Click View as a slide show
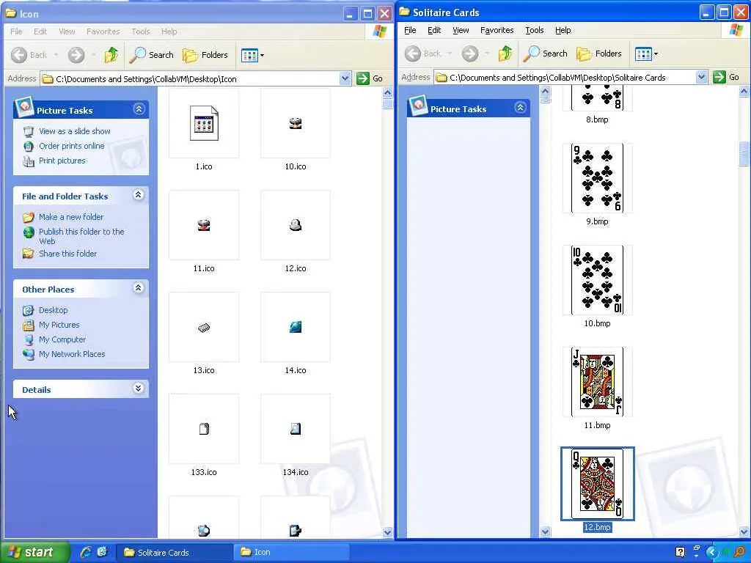The width and height of the screenshot is (751, 563). [75, 131]
